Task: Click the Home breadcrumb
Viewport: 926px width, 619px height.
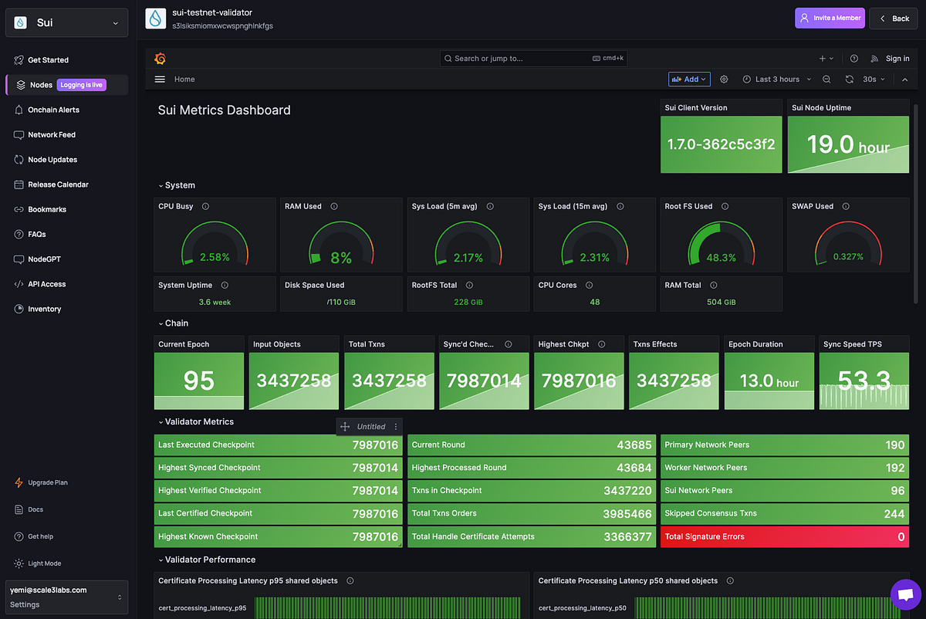Action: [184, 79]
